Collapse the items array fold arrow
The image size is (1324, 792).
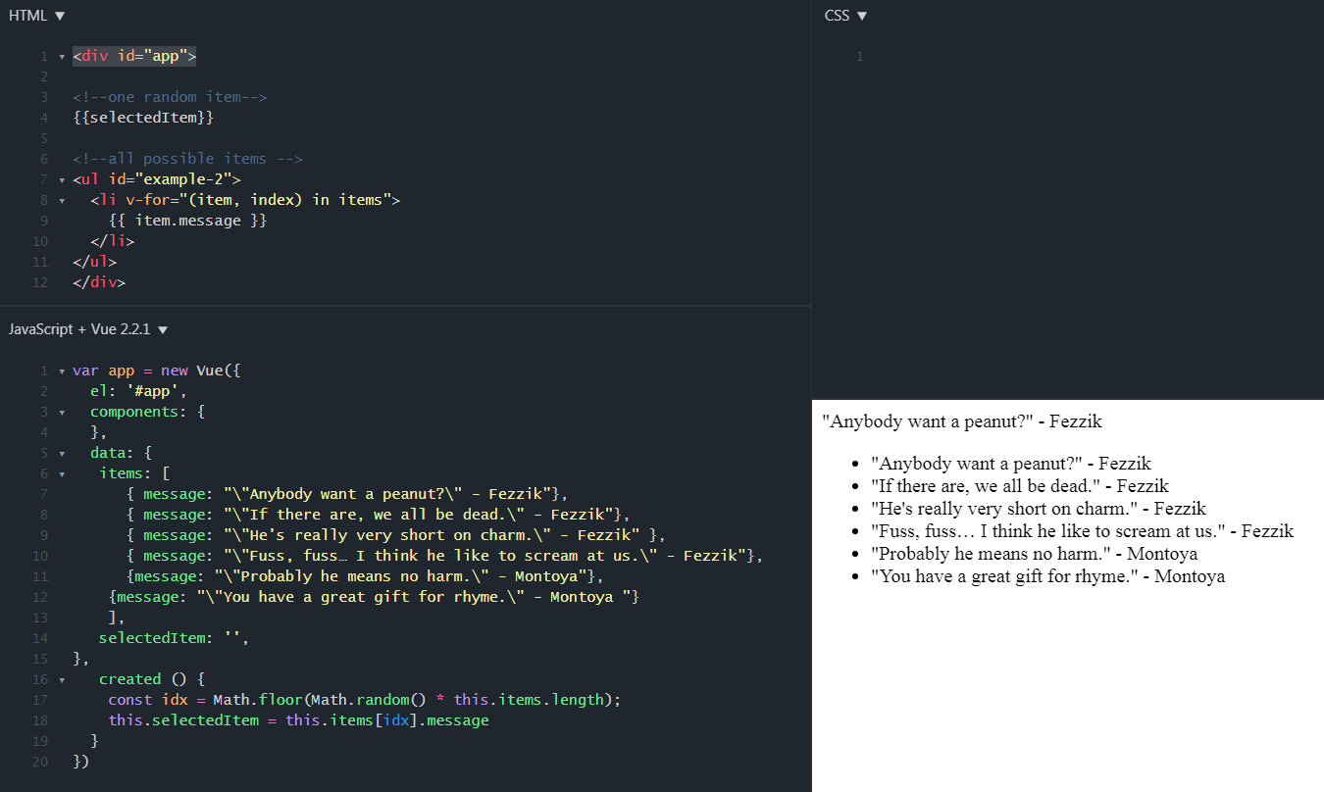coord(62,472)
